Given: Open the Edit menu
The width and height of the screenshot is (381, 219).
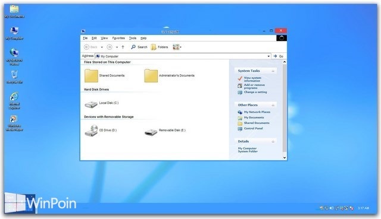Looking at the screenshot, I should (94, 38).
